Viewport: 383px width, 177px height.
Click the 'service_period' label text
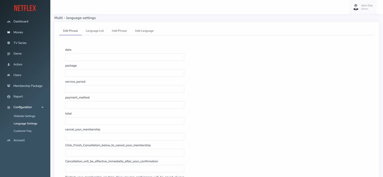[x=75, y=82]
